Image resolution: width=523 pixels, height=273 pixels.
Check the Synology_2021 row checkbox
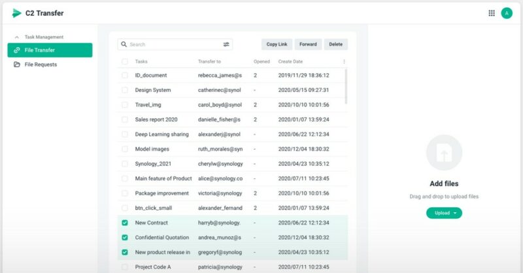[x=125, y=164]
